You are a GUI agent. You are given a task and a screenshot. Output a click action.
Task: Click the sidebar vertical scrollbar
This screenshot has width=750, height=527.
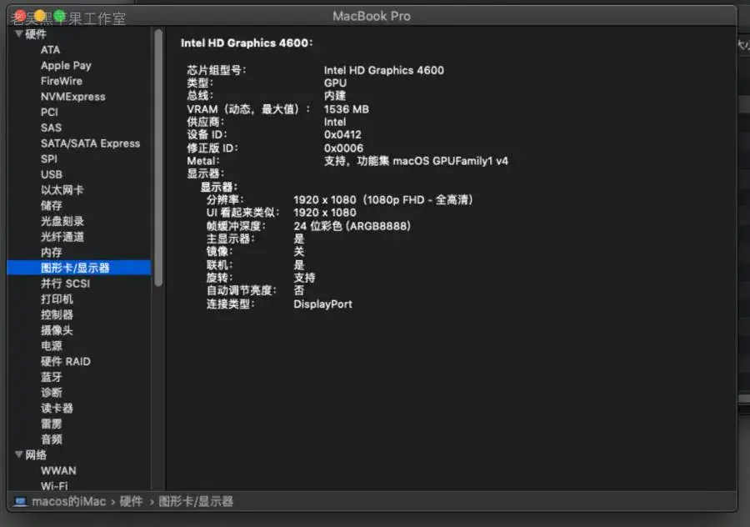[158, 158]
